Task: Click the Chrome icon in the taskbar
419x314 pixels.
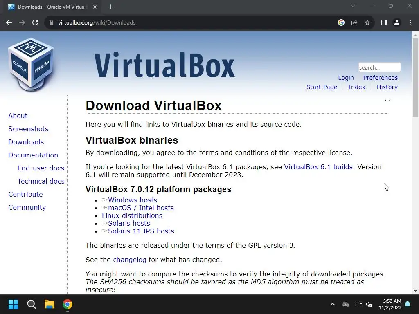Action: click(68, 304)
